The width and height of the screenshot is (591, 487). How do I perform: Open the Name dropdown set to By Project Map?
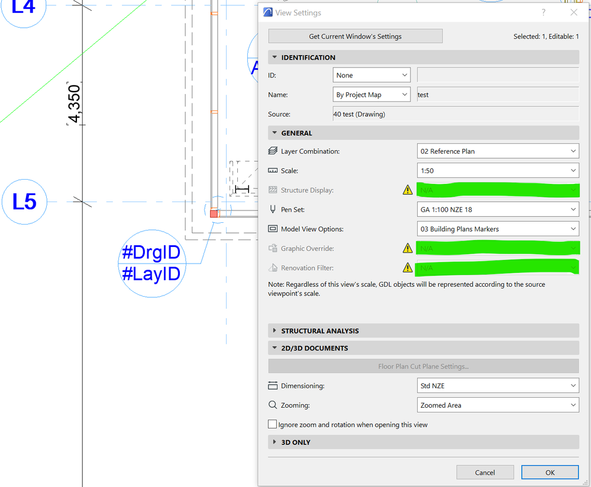pos(372,94)
